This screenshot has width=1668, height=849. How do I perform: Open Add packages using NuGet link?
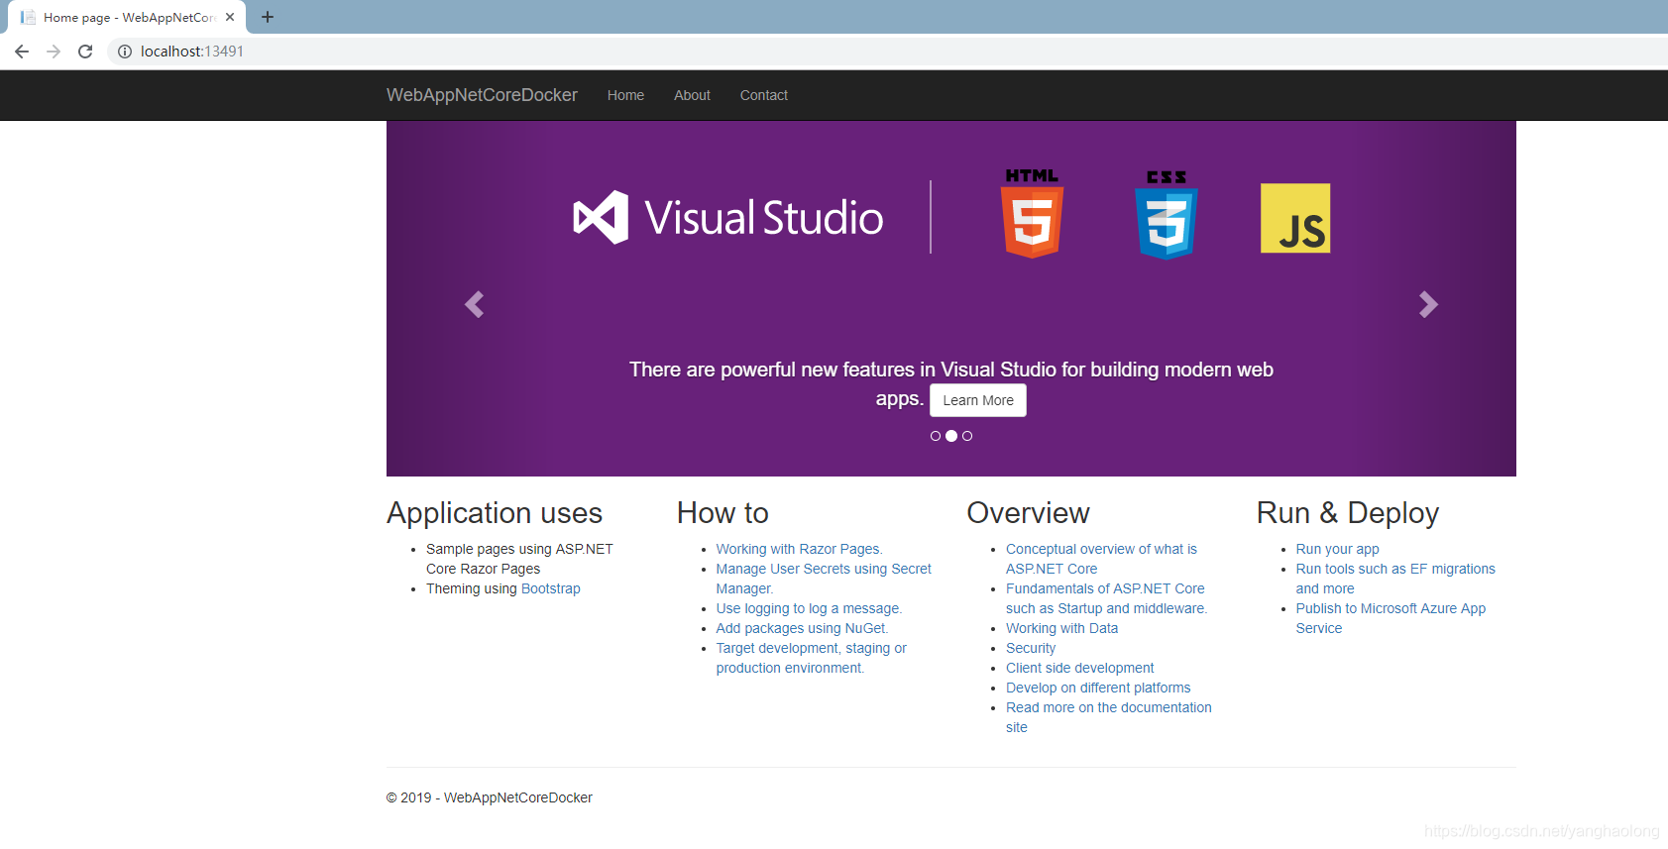click(x=802, y=628)
